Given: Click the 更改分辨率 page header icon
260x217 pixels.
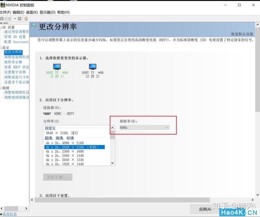Looking at the screenshot, I should coord(34,25).
